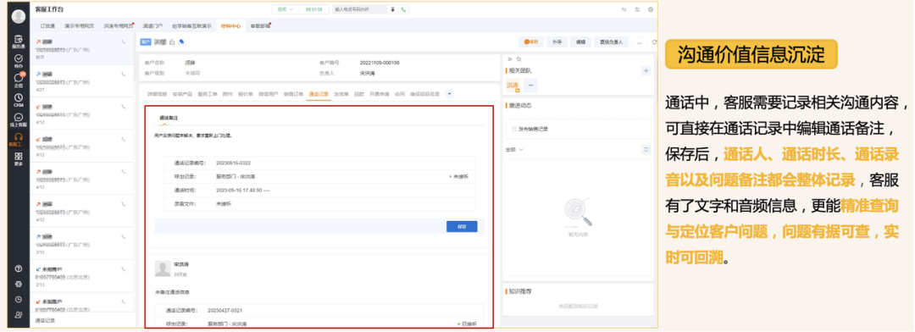
Task: Open the 线上客服 sidebar icon
Action: (19, 119)
